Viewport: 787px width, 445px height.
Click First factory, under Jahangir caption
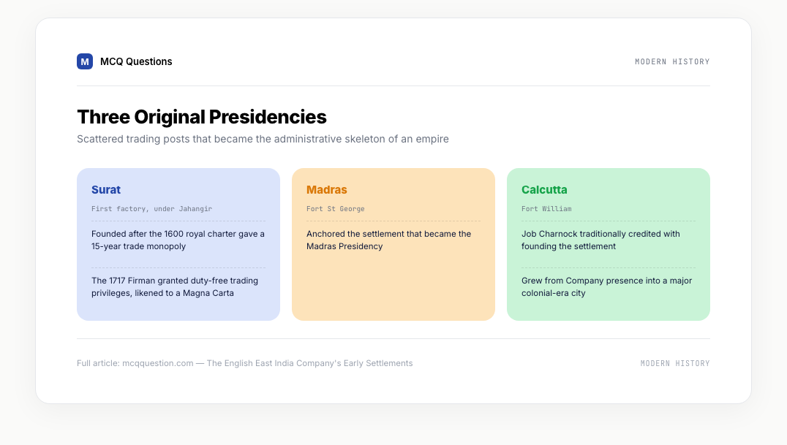151,209
